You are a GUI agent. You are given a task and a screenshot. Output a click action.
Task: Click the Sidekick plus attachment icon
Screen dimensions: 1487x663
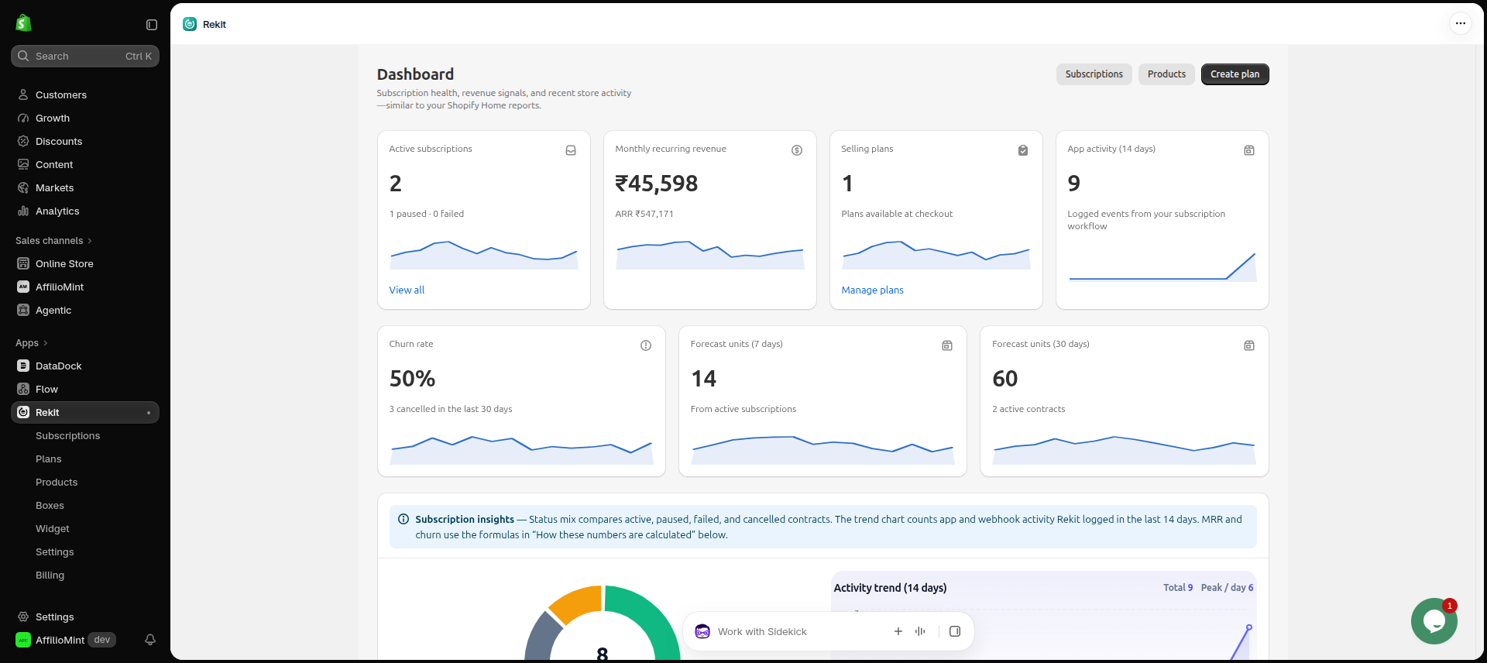(x=898, y=631)
